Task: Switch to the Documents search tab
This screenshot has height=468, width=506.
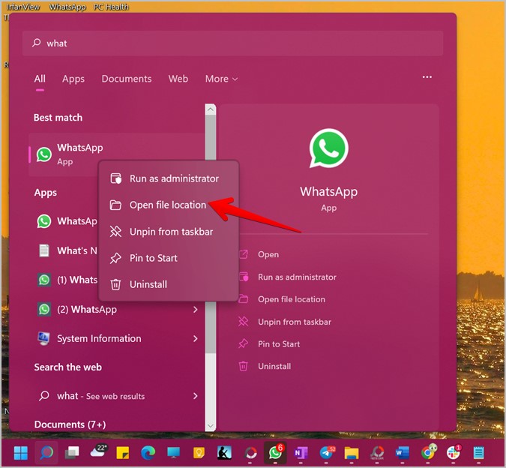Action: pyautogui.click(x=127, y=79)
